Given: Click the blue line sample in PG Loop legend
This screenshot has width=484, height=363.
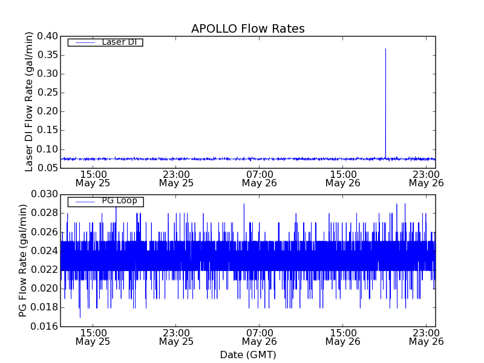Looking at the screenshot, I should tap(84, 201).
